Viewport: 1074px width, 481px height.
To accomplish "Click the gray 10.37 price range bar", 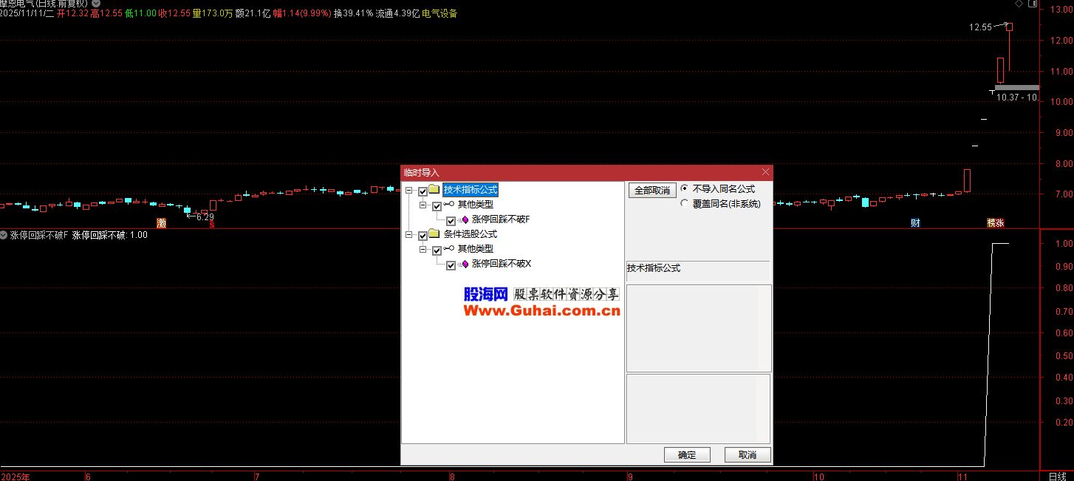I will [x=1016, y=88].
